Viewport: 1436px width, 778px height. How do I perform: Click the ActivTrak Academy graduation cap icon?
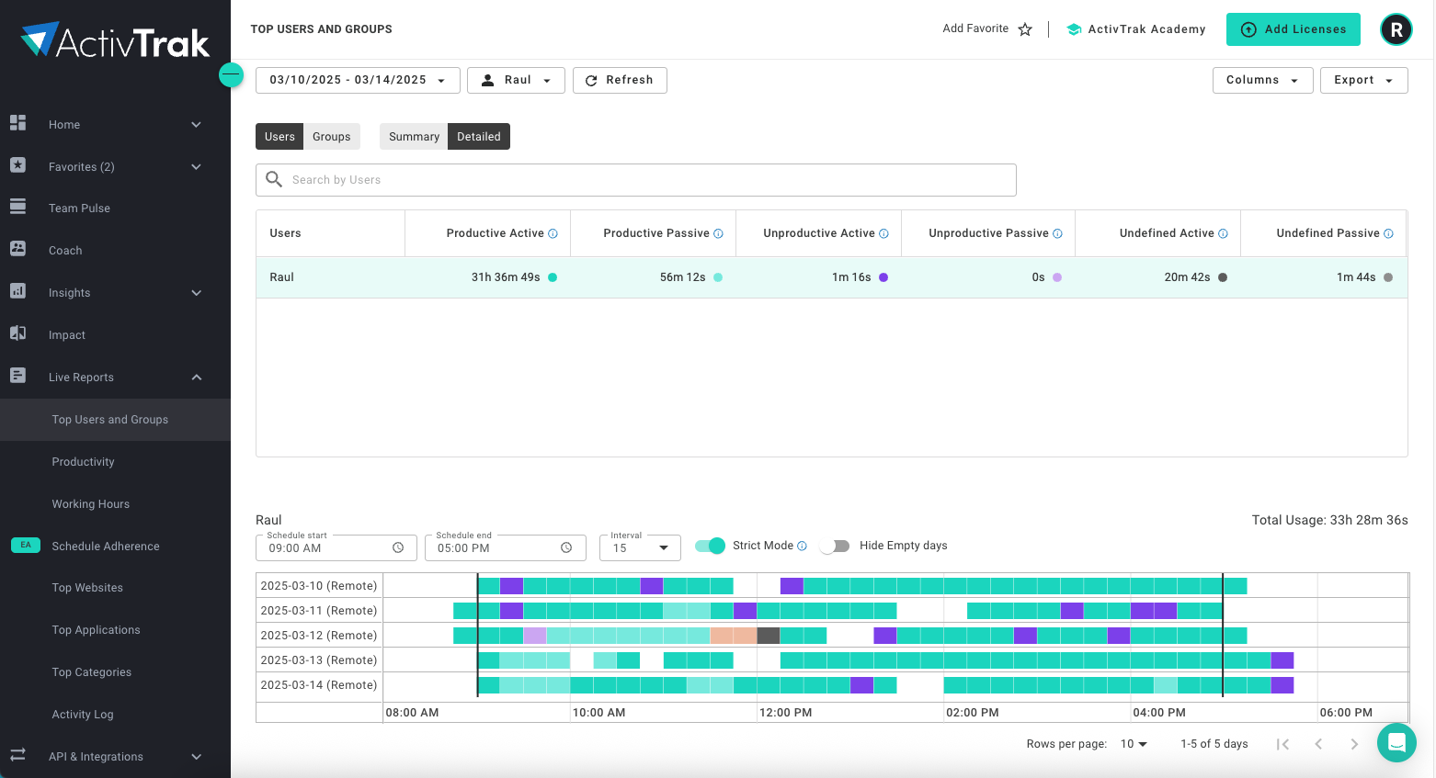(x=1074, y=29)
